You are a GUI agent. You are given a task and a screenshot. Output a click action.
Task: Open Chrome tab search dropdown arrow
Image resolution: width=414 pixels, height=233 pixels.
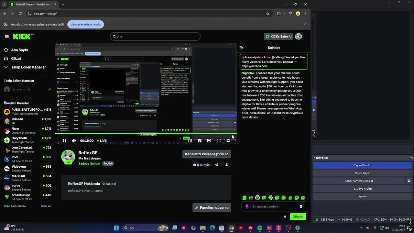click(4, 4)
